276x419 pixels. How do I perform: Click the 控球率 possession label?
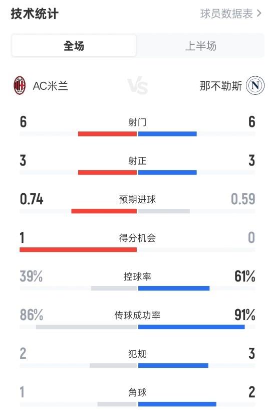tap(137, 276)
